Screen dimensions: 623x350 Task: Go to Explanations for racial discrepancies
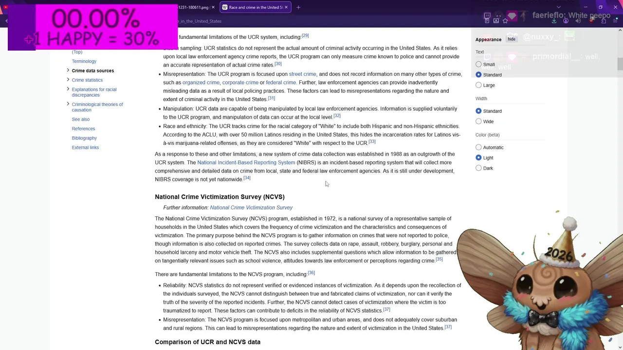(x=94, y=92)
